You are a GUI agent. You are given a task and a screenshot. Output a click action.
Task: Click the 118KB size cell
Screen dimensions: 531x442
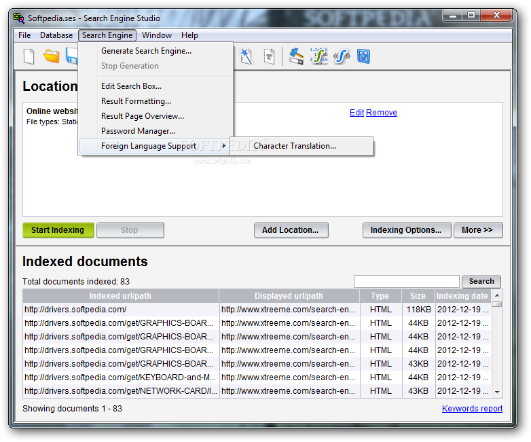pos(418,309)
